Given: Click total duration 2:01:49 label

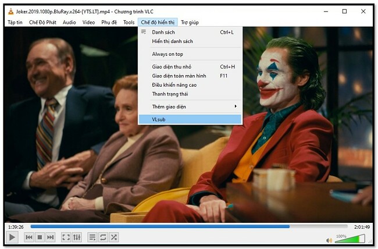Looking at the screenshot, I should coord(362,227).
